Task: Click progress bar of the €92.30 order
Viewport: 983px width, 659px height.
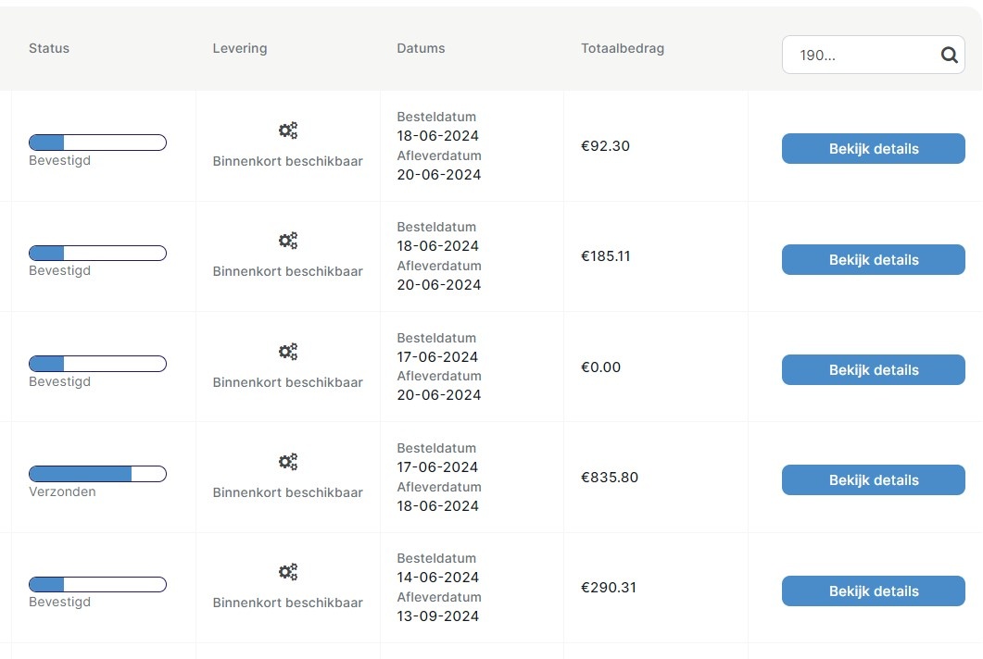Action: (97, 143)
